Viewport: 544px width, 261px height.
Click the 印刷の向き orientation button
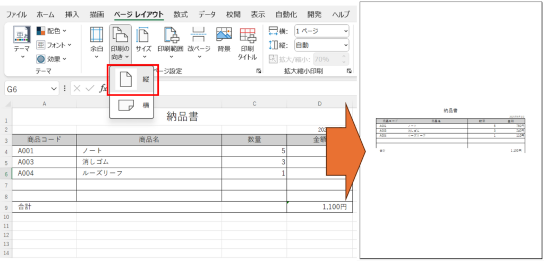(120, 43)
